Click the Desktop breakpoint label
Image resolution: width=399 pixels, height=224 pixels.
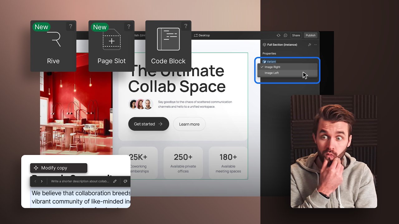(x=204, y=35)
